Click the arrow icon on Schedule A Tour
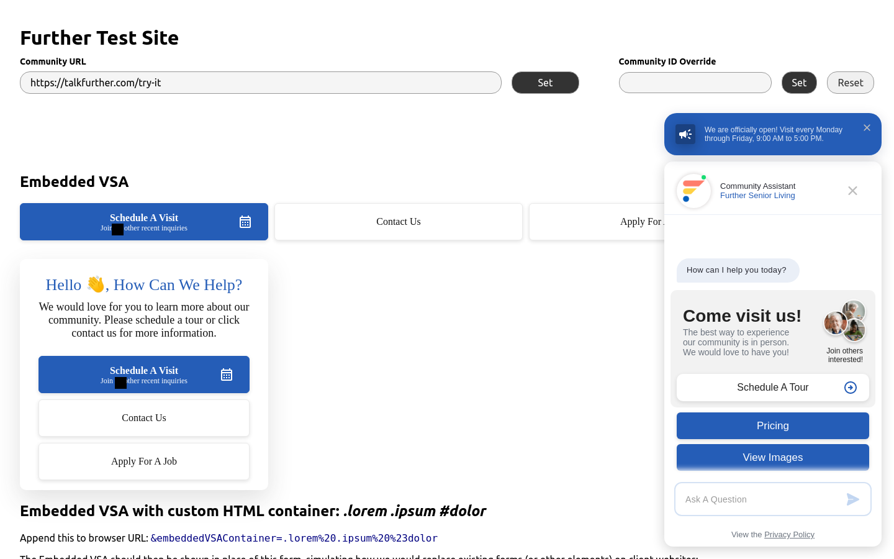The width and height of the screenshot is (894, 559). pyautogui.click(x=851, y=388)
